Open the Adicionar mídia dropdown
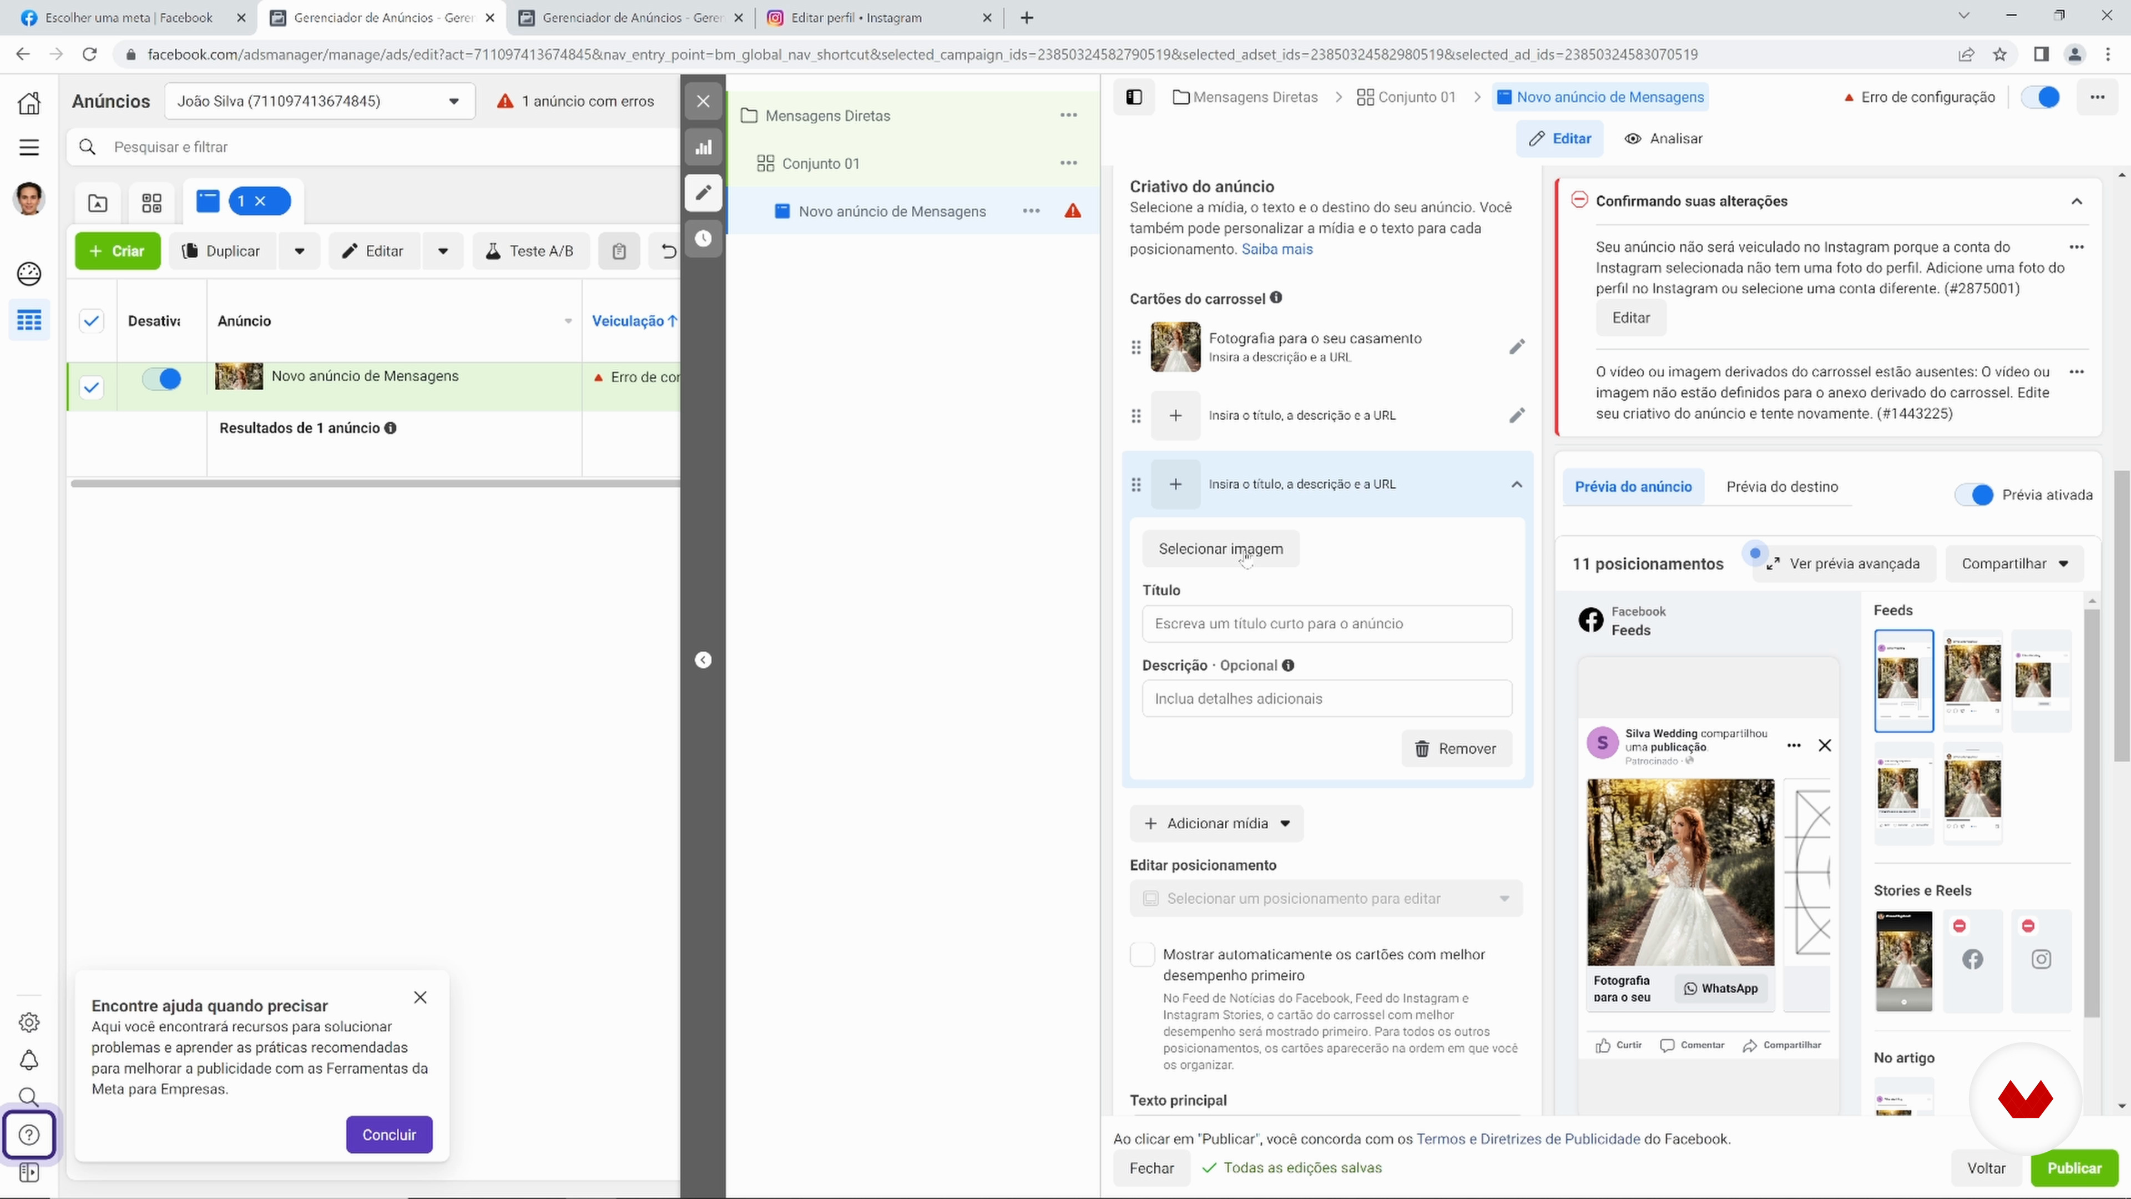The width and height of the screenshot is (2131, 1199). (x=1217, y=824)
